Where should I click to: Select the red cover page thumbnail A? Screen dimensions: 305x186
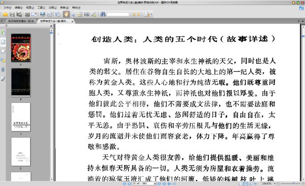21,48
